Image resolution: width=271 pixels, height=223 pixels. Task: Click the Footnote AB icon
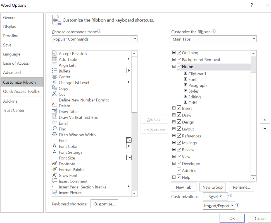coord(54,163)
